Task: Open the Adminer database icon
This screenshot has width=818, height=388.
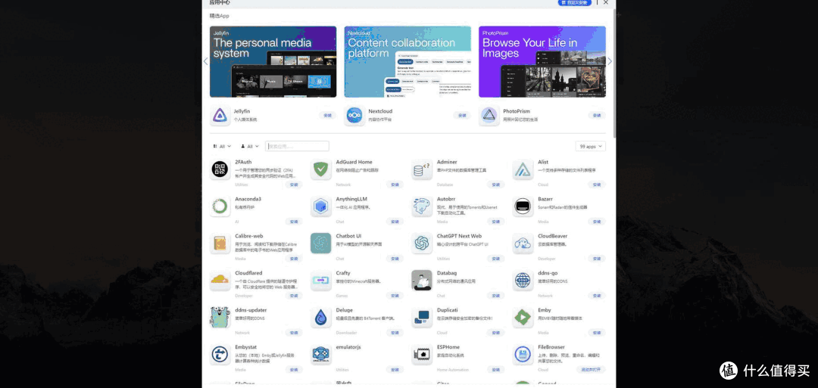Action: click(x=422, y=169)
